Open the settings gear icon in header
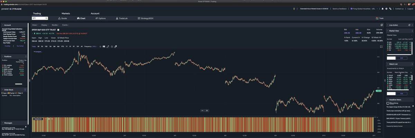This screenshot has height=138, width=415. [x=387, y=9]
